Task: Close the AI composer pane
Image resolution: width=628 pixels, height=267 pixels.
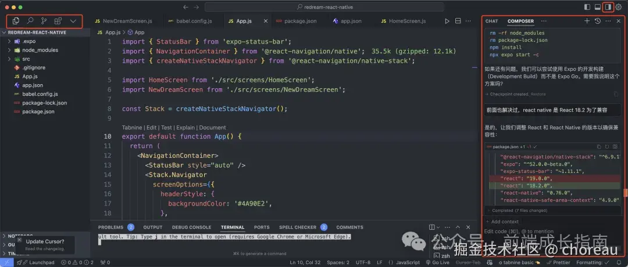Action: point(618,21)
